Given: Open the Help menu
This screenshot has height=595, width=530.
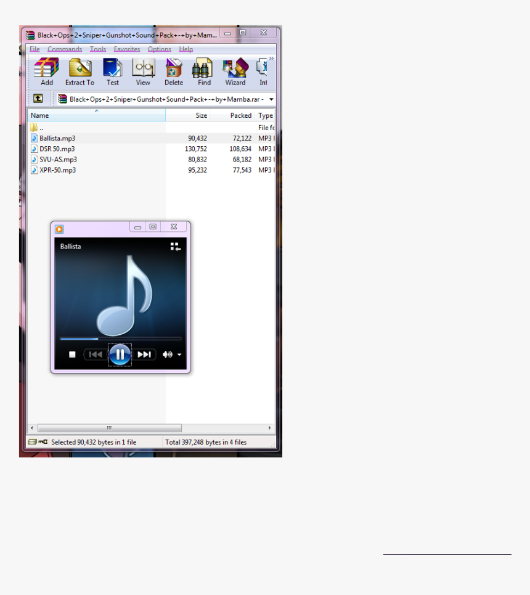Looking at the screenshot, I should (x=186, y=49).
